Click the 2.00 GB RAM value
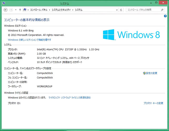Viewport: 169px width, 131px height. click(x=41, y=54)
